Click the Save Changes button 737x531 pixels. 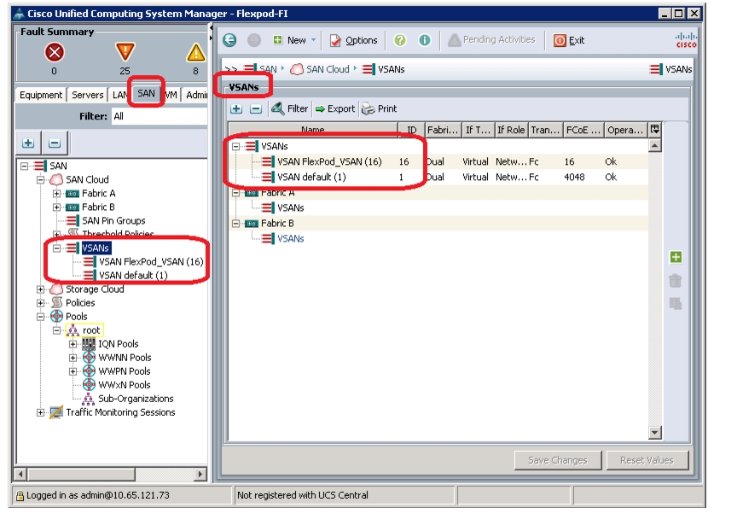coord(558,460)
